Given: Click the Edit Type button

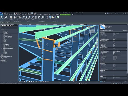Looking at the screenshot, I should coord(125,30).
